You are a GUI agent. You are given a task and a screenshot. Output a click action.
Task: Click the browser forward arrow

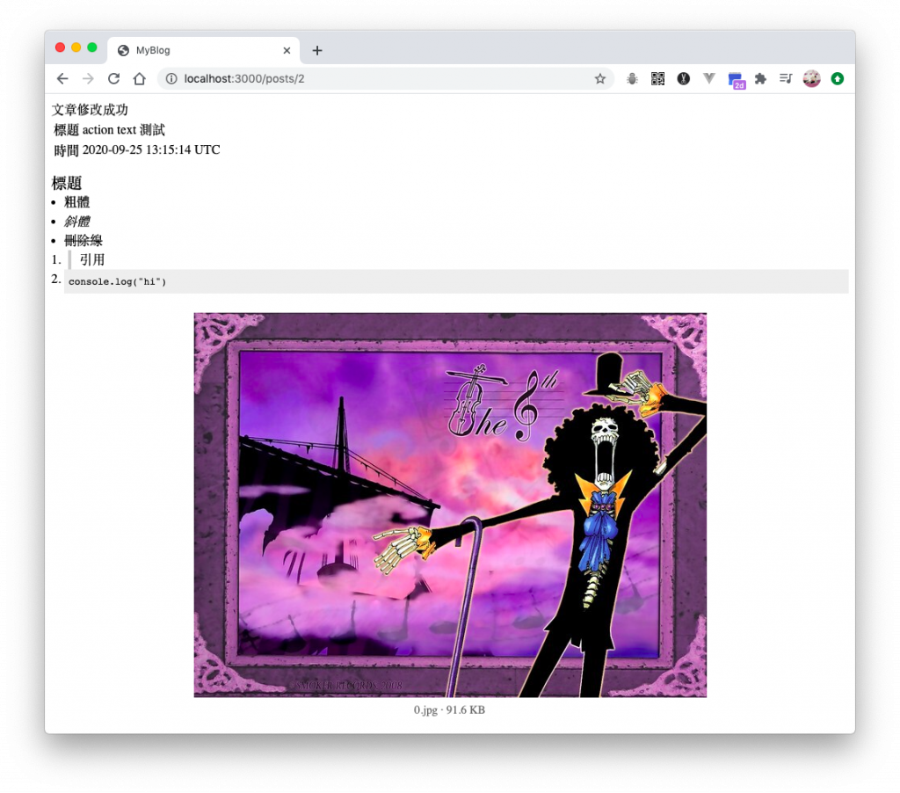point(88,78)
